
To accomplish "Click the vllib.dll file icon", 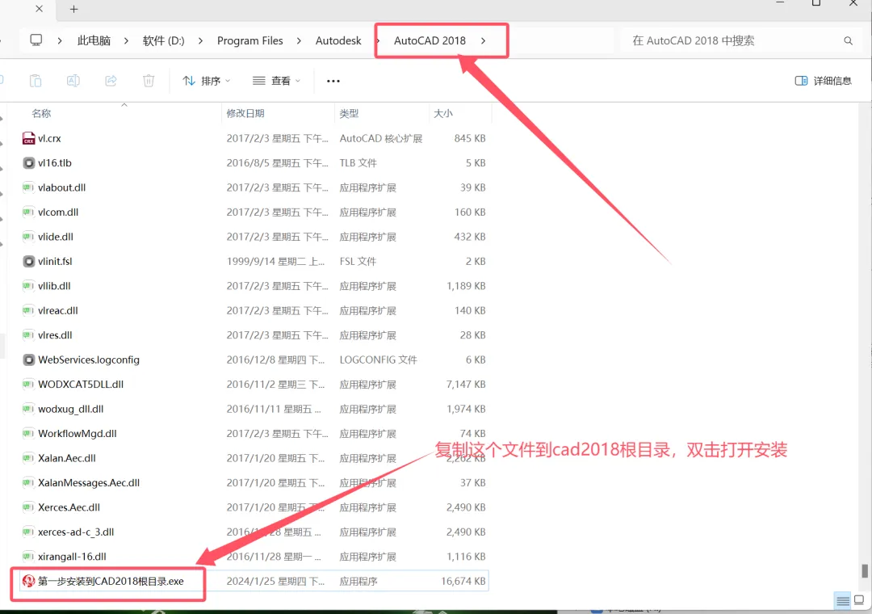I will coord(29,286).
